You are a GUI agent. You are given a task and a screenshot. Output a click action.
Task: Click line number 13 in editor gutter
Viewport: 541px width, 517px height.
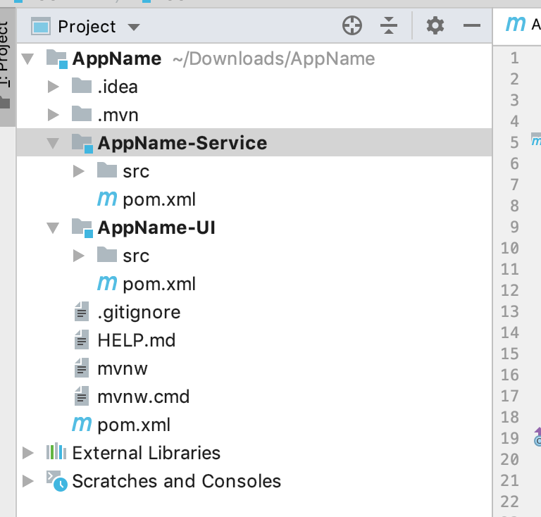(510, 311)
